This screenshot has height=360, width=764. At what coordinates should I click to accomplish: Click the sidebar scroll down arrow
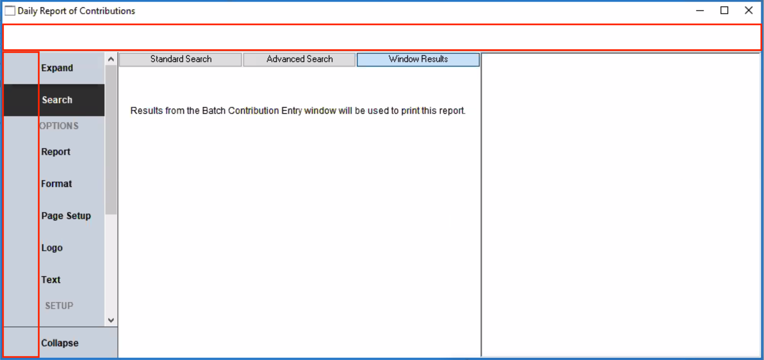(111, 320)
